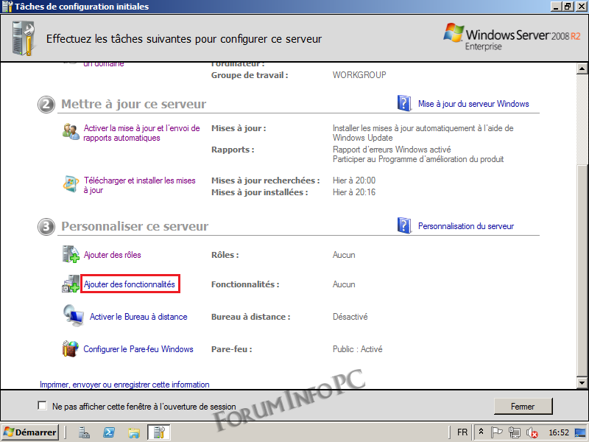
Task: Open the FR language indicator
Action: [x=462, y=432]
